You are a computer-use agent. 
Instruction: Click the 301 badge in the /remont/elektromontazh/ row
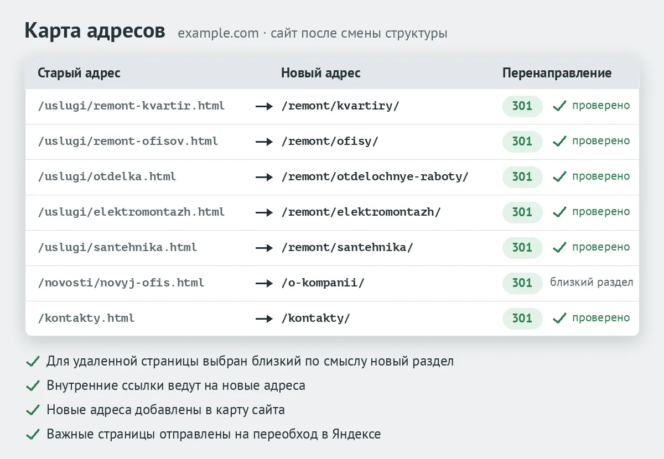pos(522,212)
